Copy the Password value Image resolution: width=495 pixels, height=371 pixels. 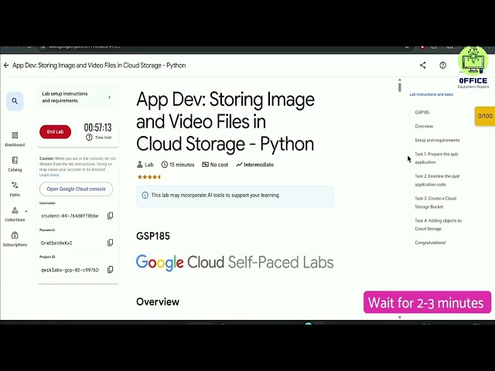coord(110,243)
